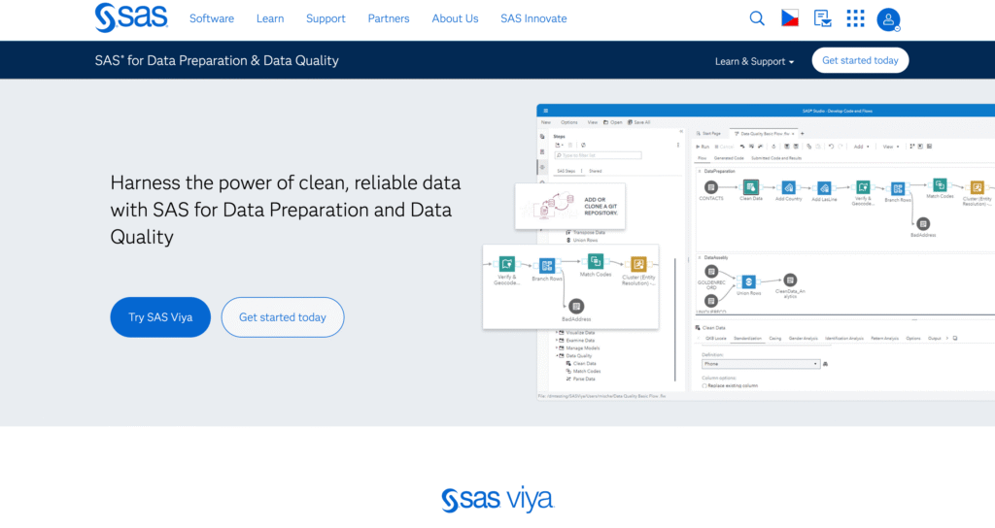
Task: Click the SAS logo in the header
Action: click(131, 17)
